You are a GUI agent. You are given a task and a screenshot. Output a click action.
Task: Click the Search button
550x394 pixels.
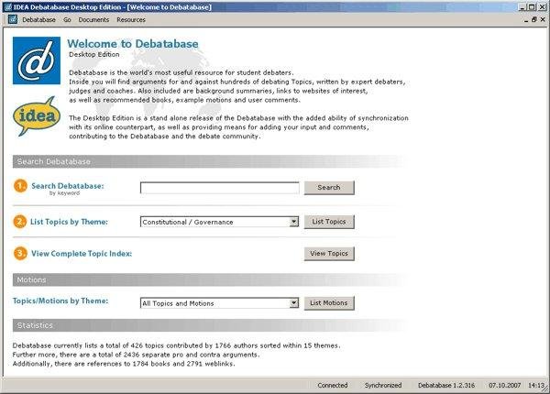pos(329,188)
